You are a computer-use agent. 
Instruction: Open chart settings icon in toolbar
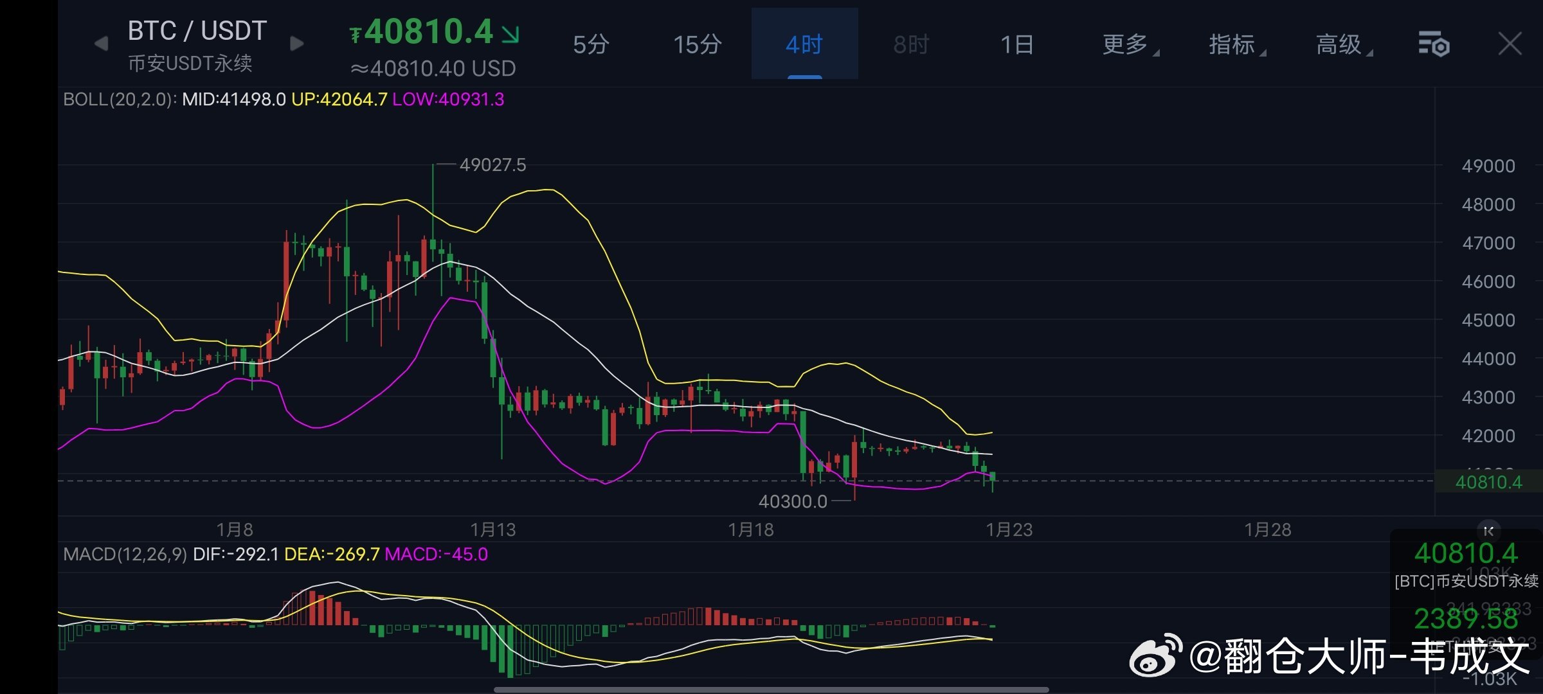click(1434, 44)
